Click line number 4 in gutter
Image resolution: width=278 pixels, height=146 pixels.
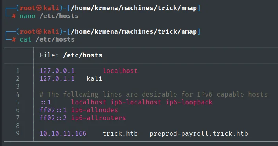[x=18, y=94]
